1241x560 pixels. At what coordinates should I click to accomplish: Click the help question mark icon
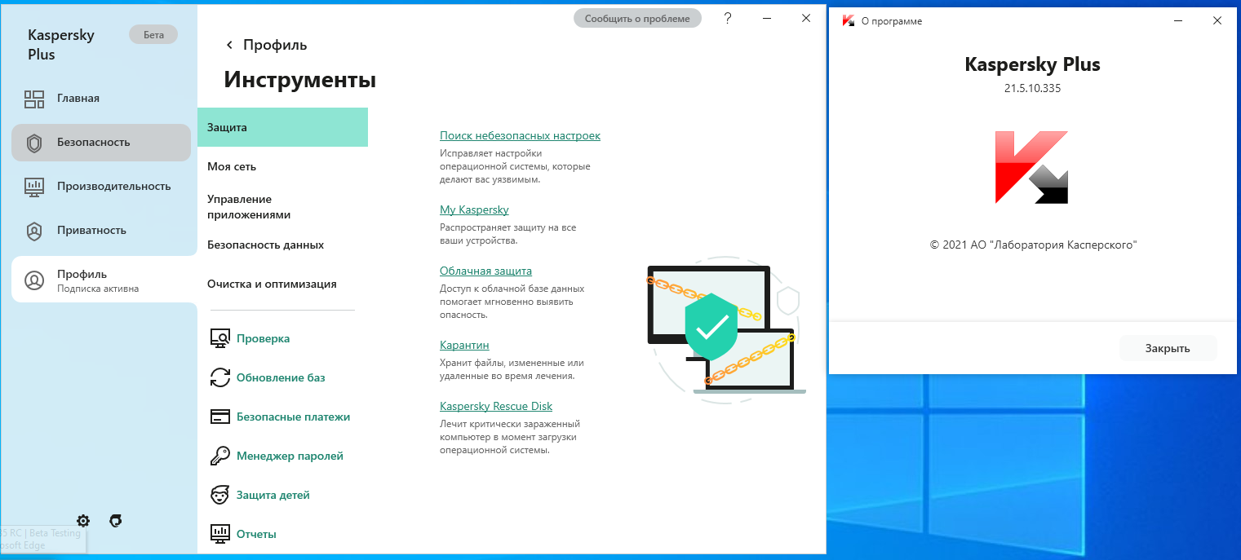click(x=728, y=18)
